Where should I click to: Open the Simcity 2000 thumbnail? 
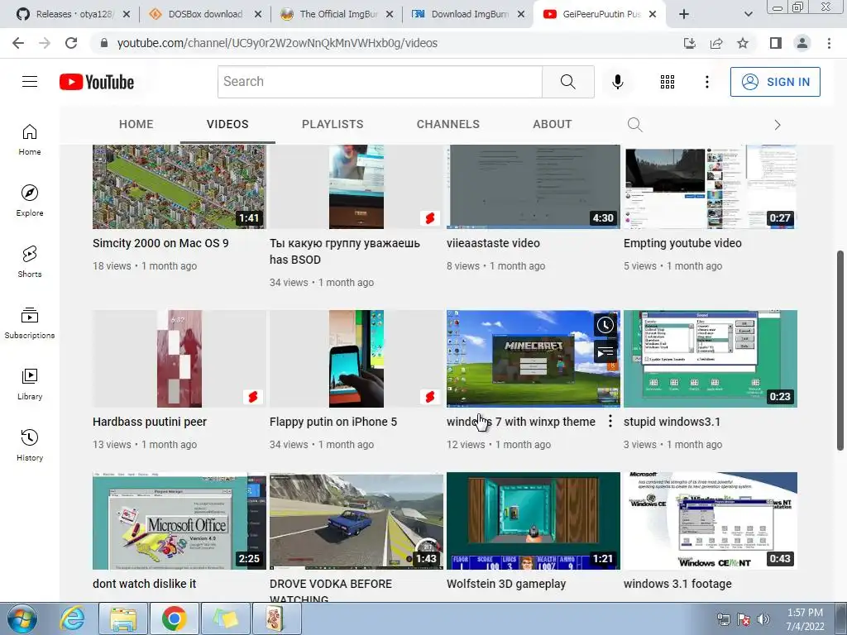pos(179,187)
